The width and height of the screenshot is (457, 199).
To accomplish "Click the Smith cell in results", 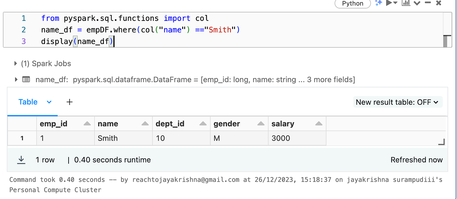I will [108, 138].
